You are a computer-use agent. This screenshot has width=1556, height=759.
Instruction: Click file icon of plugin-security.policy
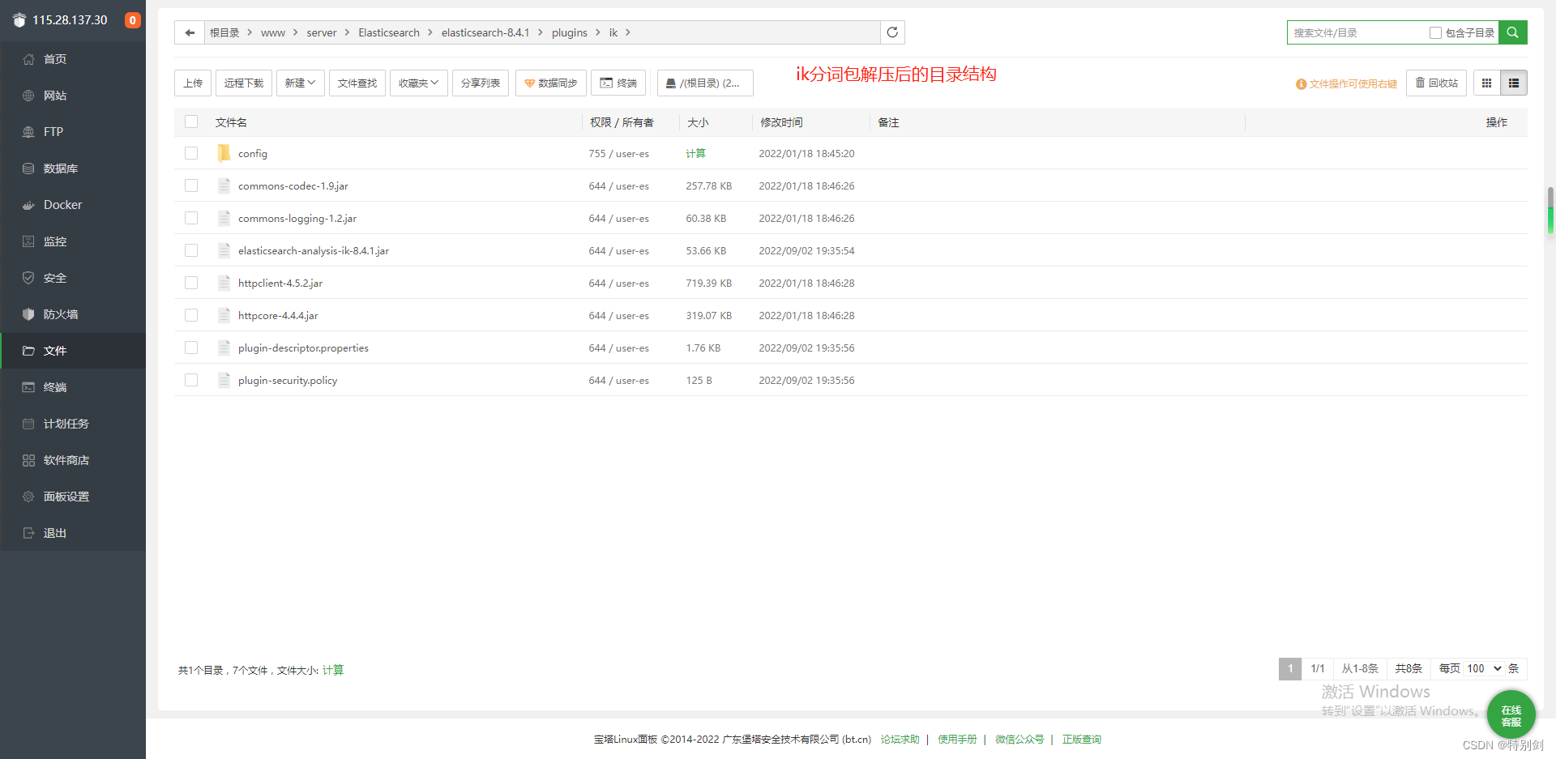coord(224,380)
